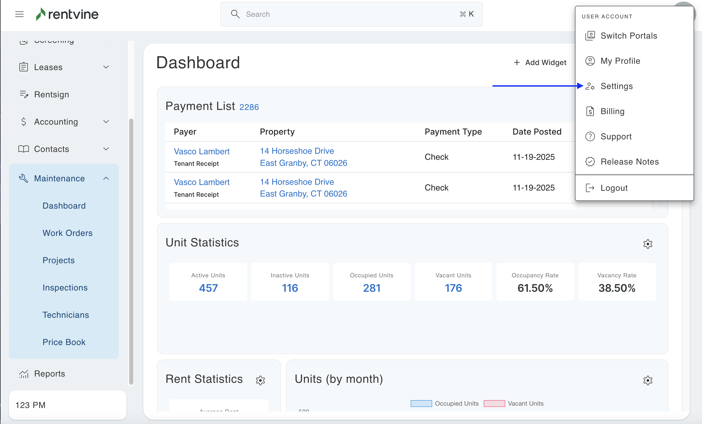Toggle Vacant Units legend swatch in the chart
Viewport: 702px width, 424px height.
494,404
